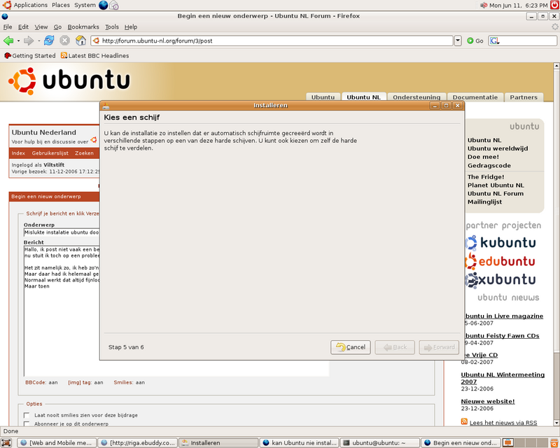Reload the page with the Refresh icon
This screenshot has height=448, width=560.
point(49,41)
